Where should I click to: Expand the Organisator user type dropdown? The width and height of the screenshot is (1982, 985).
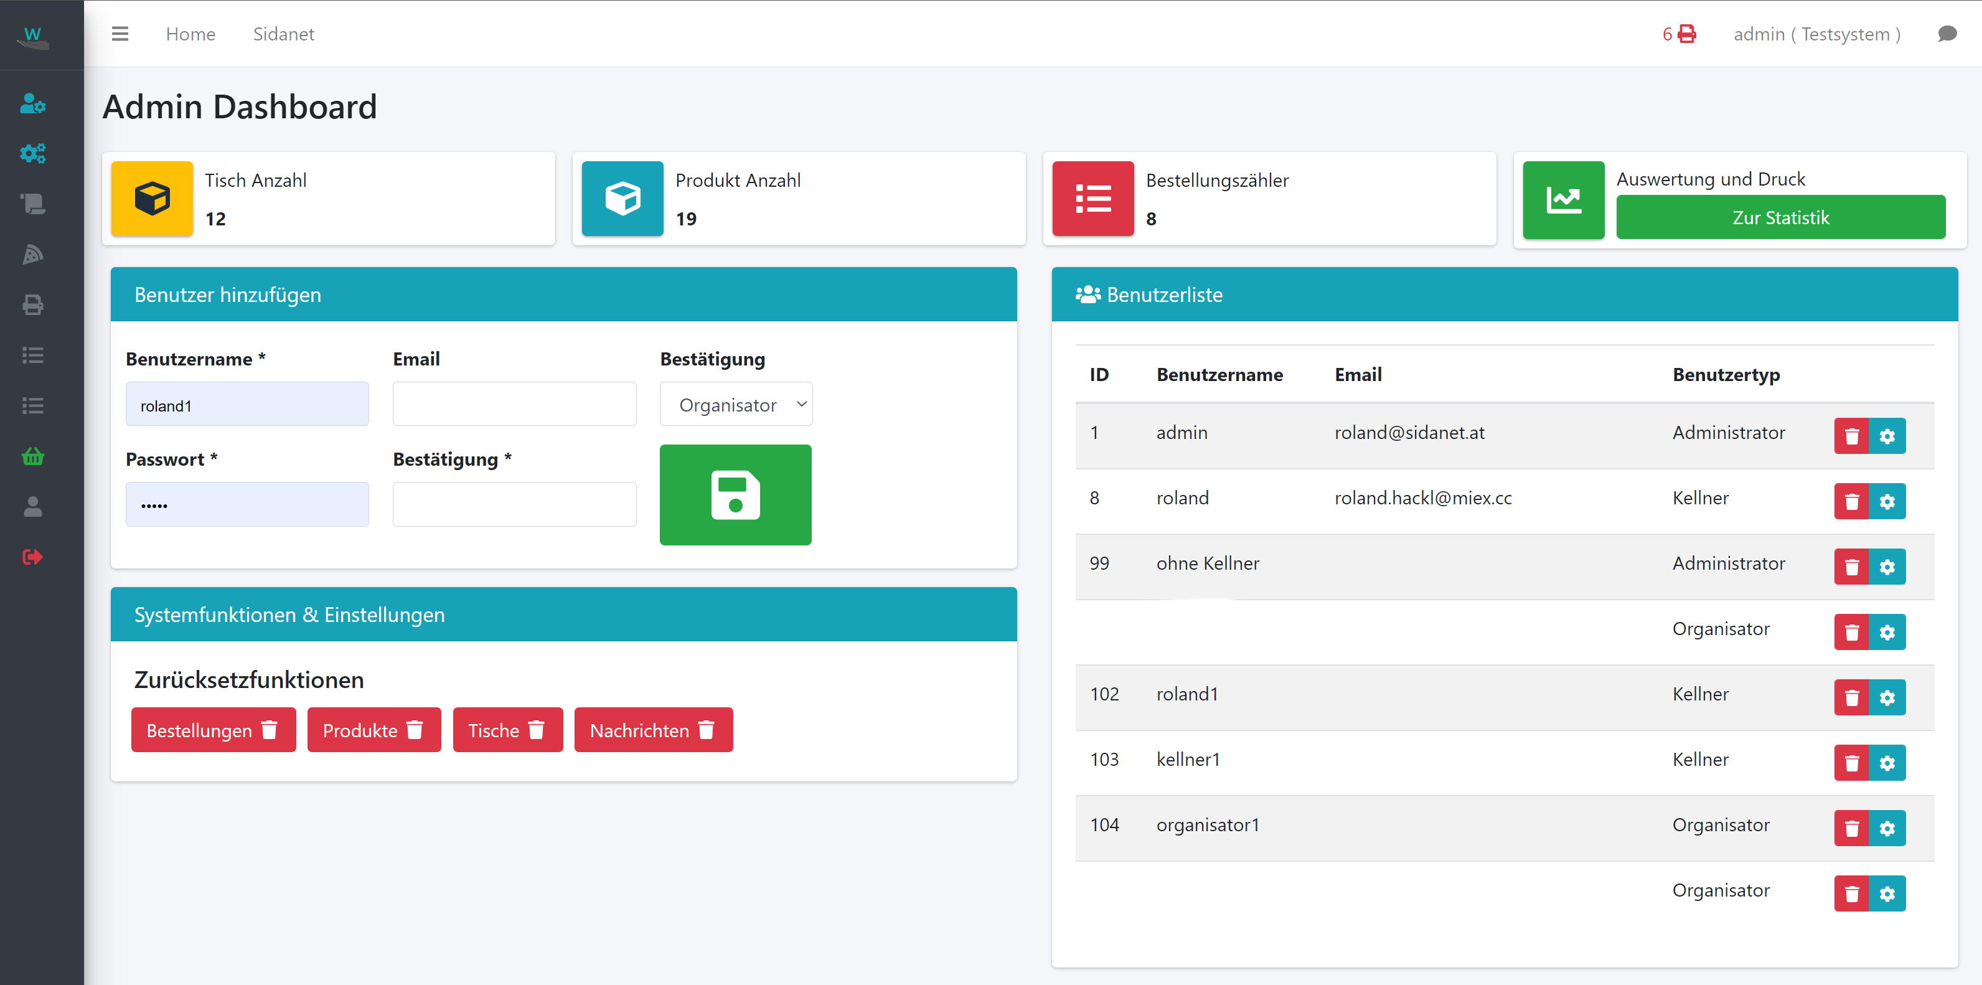[736, 404]
